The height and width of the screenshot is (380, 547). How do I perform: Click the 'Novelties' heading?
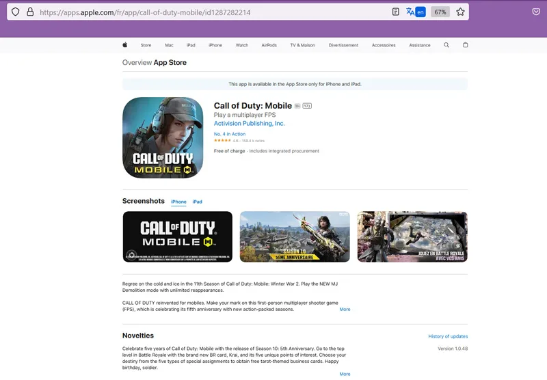tap(138, 336)
